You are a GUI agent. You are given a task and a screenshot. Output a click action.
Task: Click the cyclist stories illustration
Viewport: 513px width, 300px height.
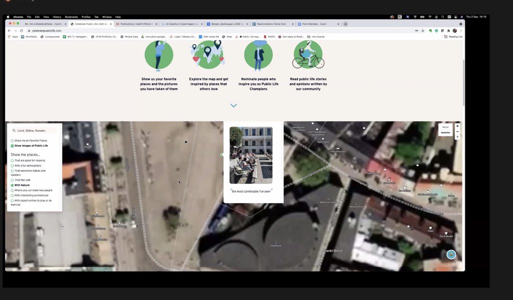click(x=308, y=55)
